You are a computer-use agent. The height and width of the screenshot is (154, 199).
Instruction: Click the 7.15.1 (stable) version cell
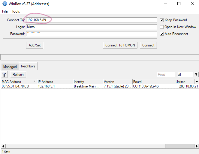117,86
